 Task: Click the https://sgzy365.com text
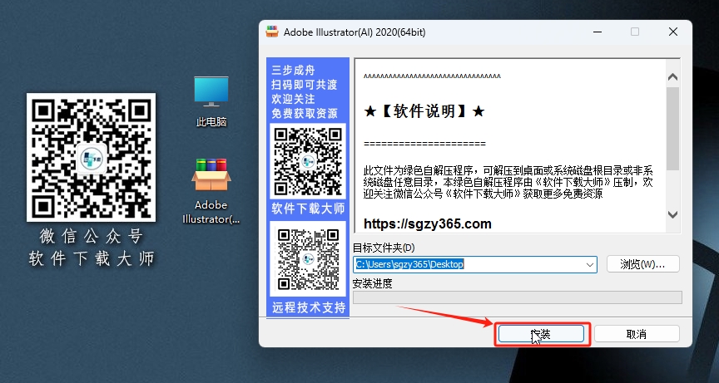(428, 223)
